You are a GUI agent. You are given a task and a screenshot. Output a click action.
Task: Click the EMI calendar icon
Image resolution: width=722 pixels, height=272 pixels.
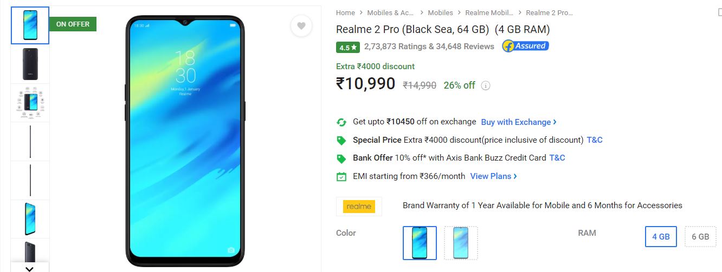[x=341, y=177]
